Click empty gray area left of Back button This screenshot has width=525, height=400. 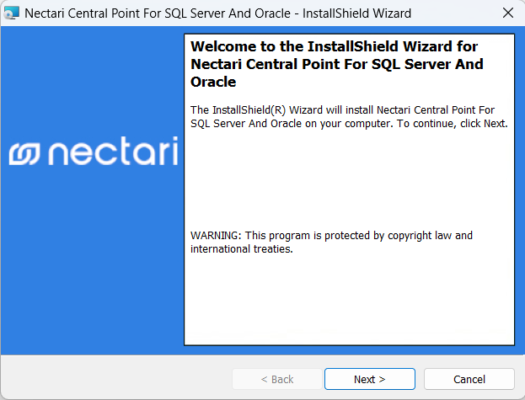pos(118,379)
